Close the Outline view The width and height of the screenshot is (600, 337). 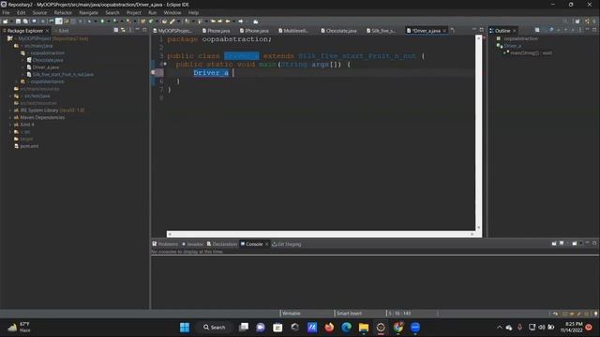(515, 31)
